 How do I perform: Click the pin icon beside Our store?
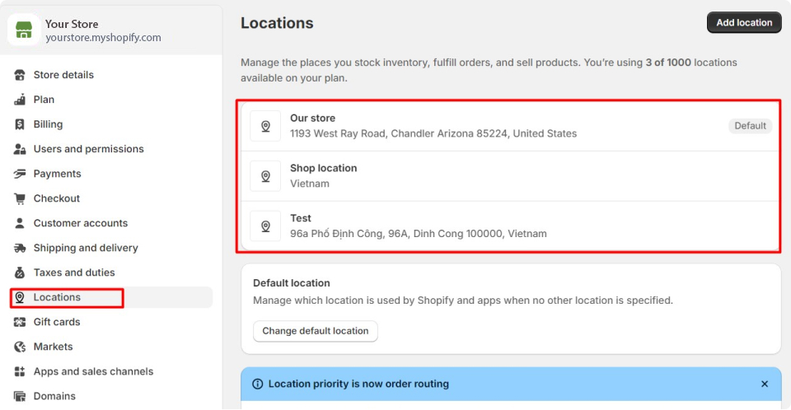(265, 126)
